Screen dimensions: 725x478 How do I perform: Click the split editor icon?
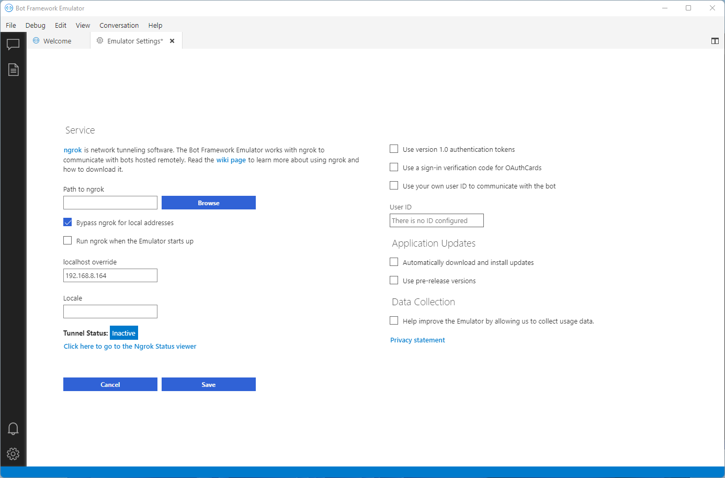click(x=715, y=41)
